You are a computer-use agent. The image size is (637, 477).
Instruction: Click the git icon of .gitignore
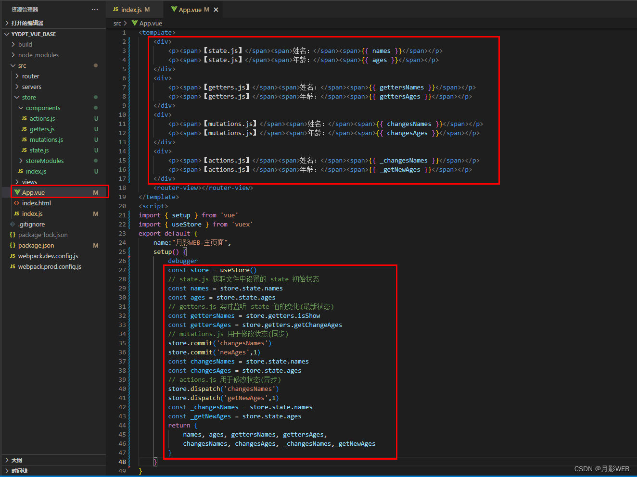(13, 225)
